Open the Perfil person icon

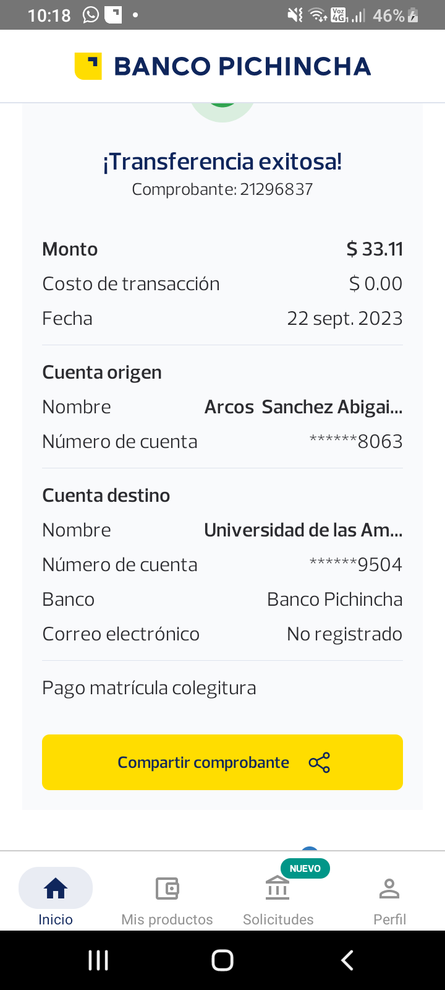[x=389, y=889]
